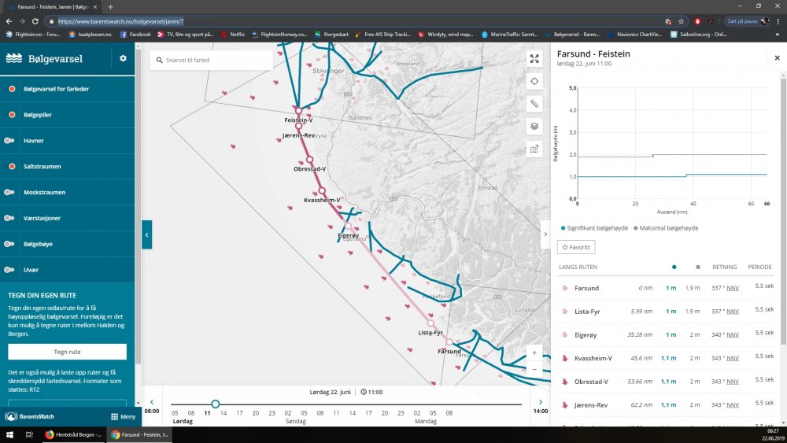Step timeline forward with right arrow

click(540, 402)
